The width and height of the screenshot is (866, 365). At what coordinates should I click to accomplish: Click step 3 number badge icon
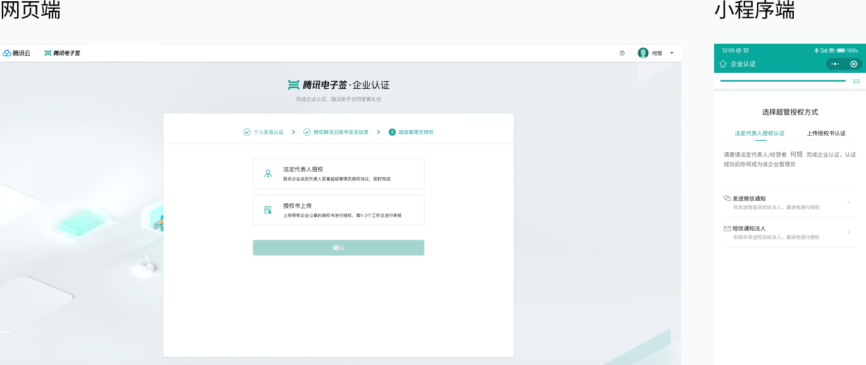click(x=392, y=132)
